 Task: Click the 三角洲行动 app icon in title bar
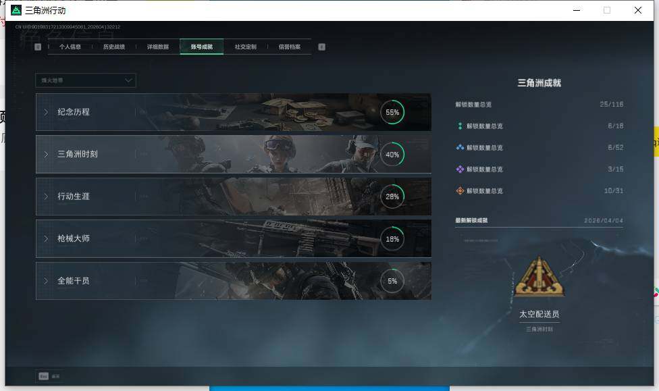click(16, 10)
